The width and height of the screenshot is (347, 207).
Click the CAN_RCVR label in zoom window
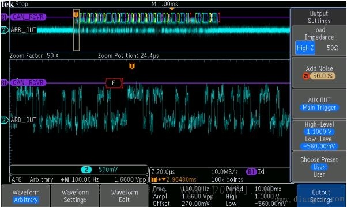coord(28,83)
